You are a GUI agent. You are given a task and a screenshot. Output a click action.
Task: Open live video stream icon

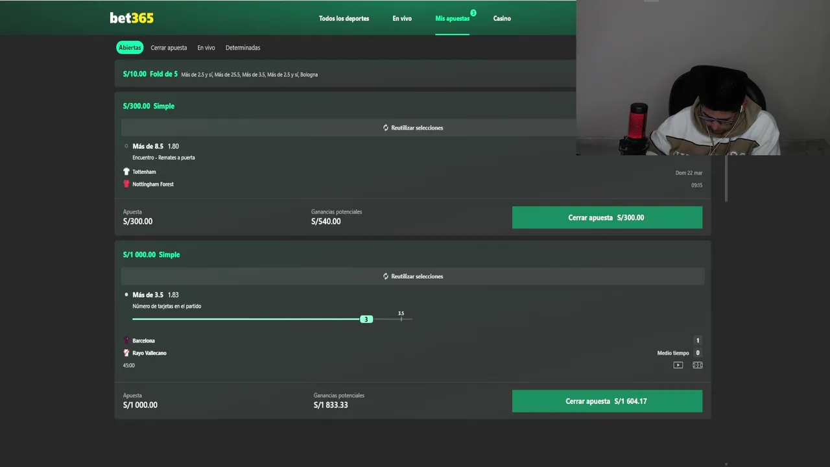(x=678, y=365)
